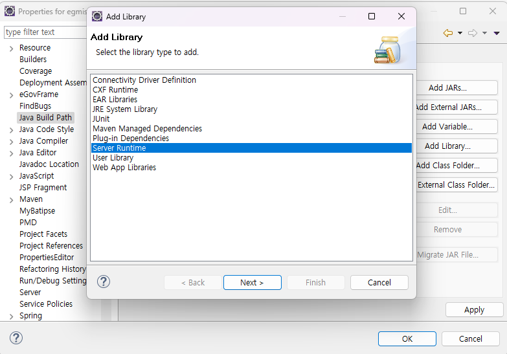Expand the eGovFrame tree node
Viewport: 507px width, 354px height.
click(x=11, y=95)
